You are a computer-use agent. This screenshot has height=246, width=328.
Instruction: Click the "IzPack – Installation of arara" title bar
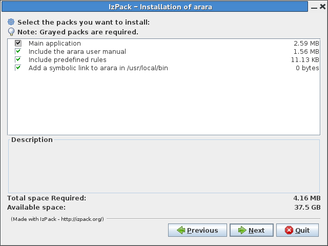pyautogui.click(x=163, y=7)
